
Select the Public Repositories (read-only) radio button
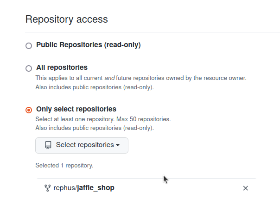[29, 46]
